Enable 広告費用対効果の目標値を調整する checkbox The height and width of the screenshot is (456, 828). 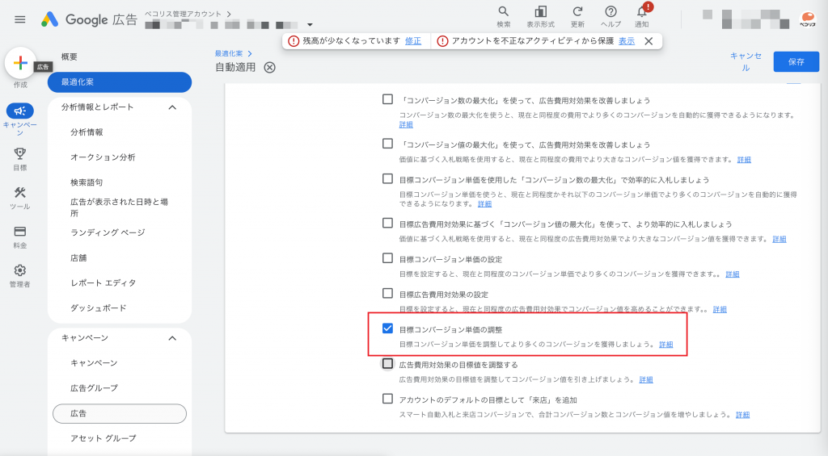(387, 364)
